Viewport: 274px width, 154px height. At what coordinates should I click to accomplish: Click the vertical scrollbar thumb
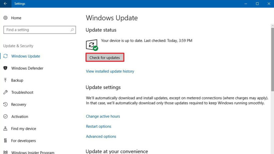273,60
